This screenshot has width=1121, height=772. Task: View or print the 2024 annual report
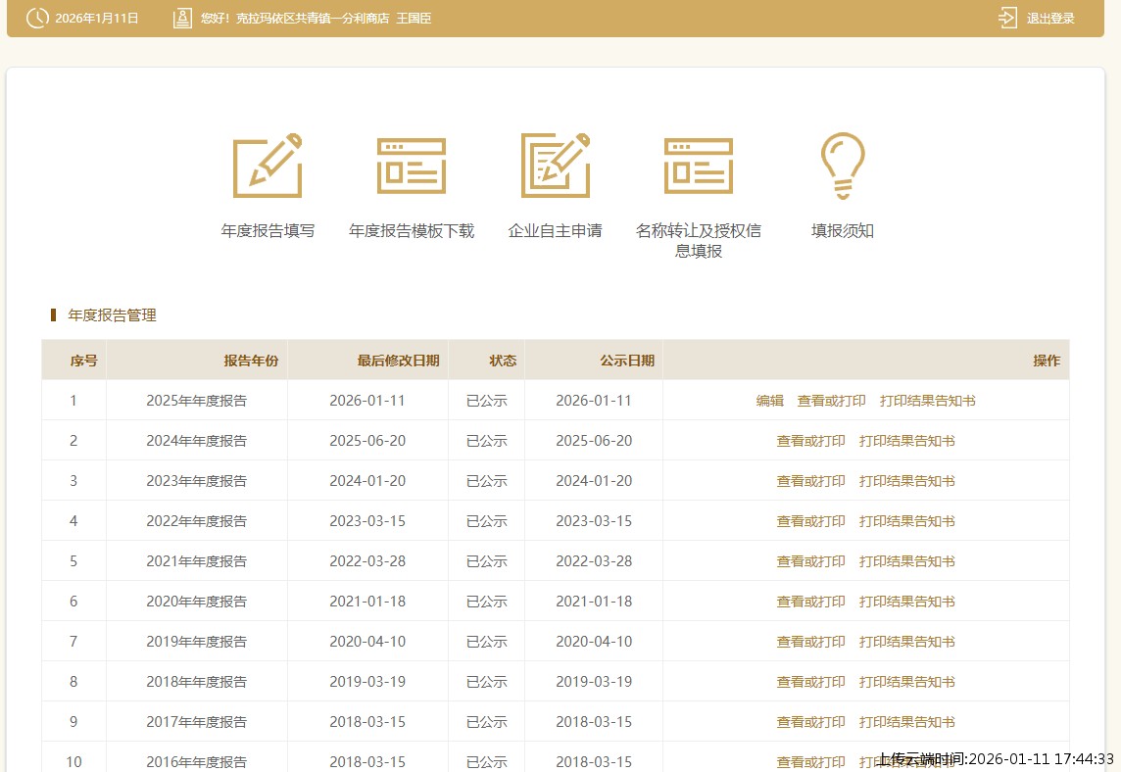click(810, 441)
